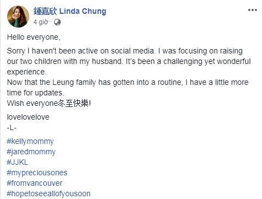Image resolution: width=262 pixels, height=199 pixels.
Task: Click the Hello everyone greeting text
Action: [x=34, y=37]
